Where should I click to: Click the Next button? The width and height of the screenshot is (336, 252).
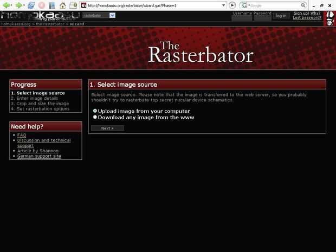(107, 128)
